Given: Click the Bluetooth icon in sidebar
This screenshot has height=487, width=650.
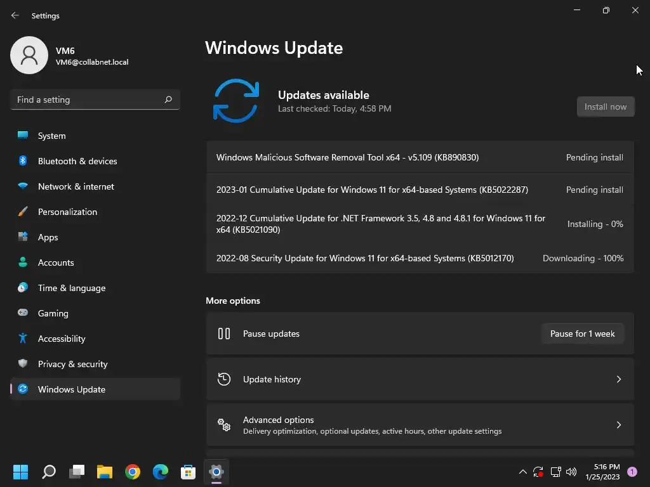Looking at the screenshot, I should click(23, 160).
